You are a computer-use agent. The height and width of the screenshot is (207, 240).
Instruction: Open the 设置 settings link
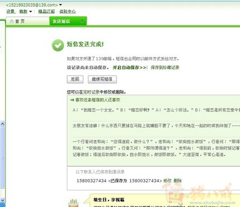pos(11,11)
